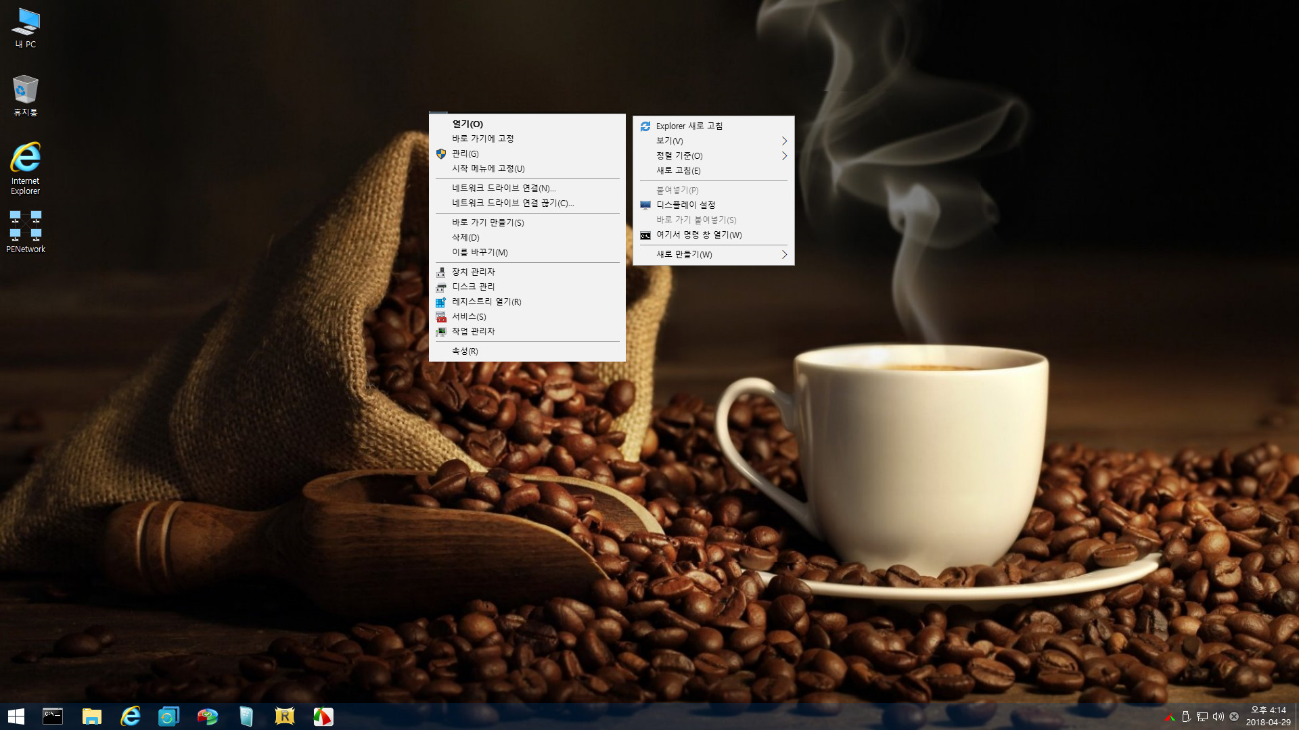Choose Explorer 새로 고침
Screen dimensions: 1299x730
(713, 126)
